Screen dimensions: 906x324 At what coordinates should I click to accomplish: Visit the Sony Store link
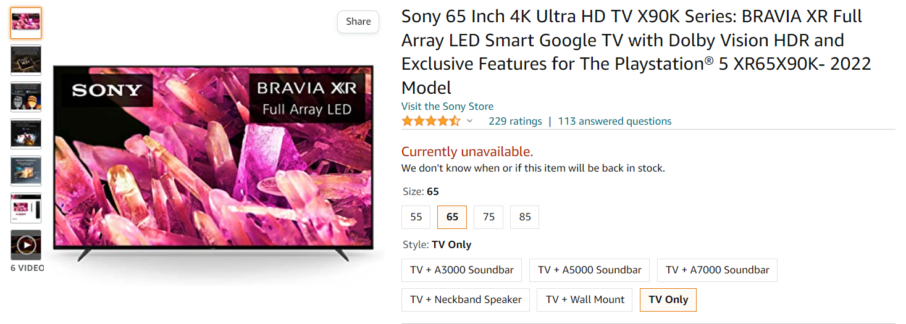point(447,106)
